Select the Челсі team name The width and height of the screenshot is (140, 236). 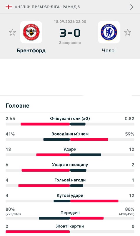click(x=109, y=50)
